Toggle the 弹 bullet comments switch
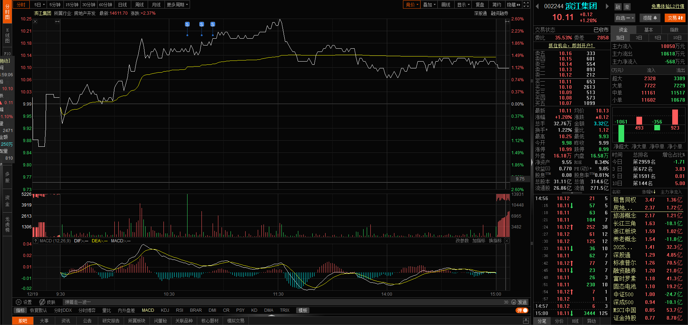Screen dimensions: 688x325 [522, 310]
